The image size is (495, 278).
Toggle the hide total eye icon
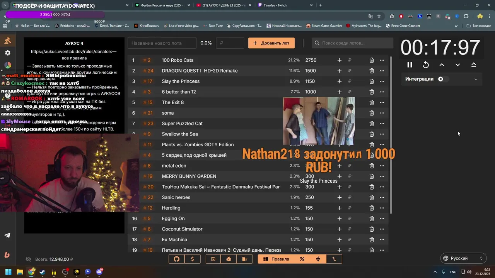(x=28, y=259)
